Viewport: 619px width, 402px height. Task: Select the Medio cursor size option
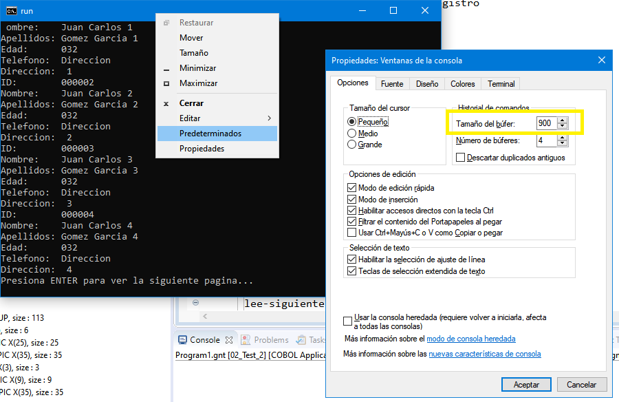(x=351, y=134)
